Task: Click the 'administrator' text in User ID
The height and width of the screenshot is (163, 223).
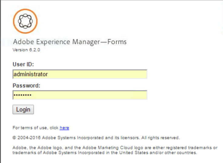Action: pos(31,74)
